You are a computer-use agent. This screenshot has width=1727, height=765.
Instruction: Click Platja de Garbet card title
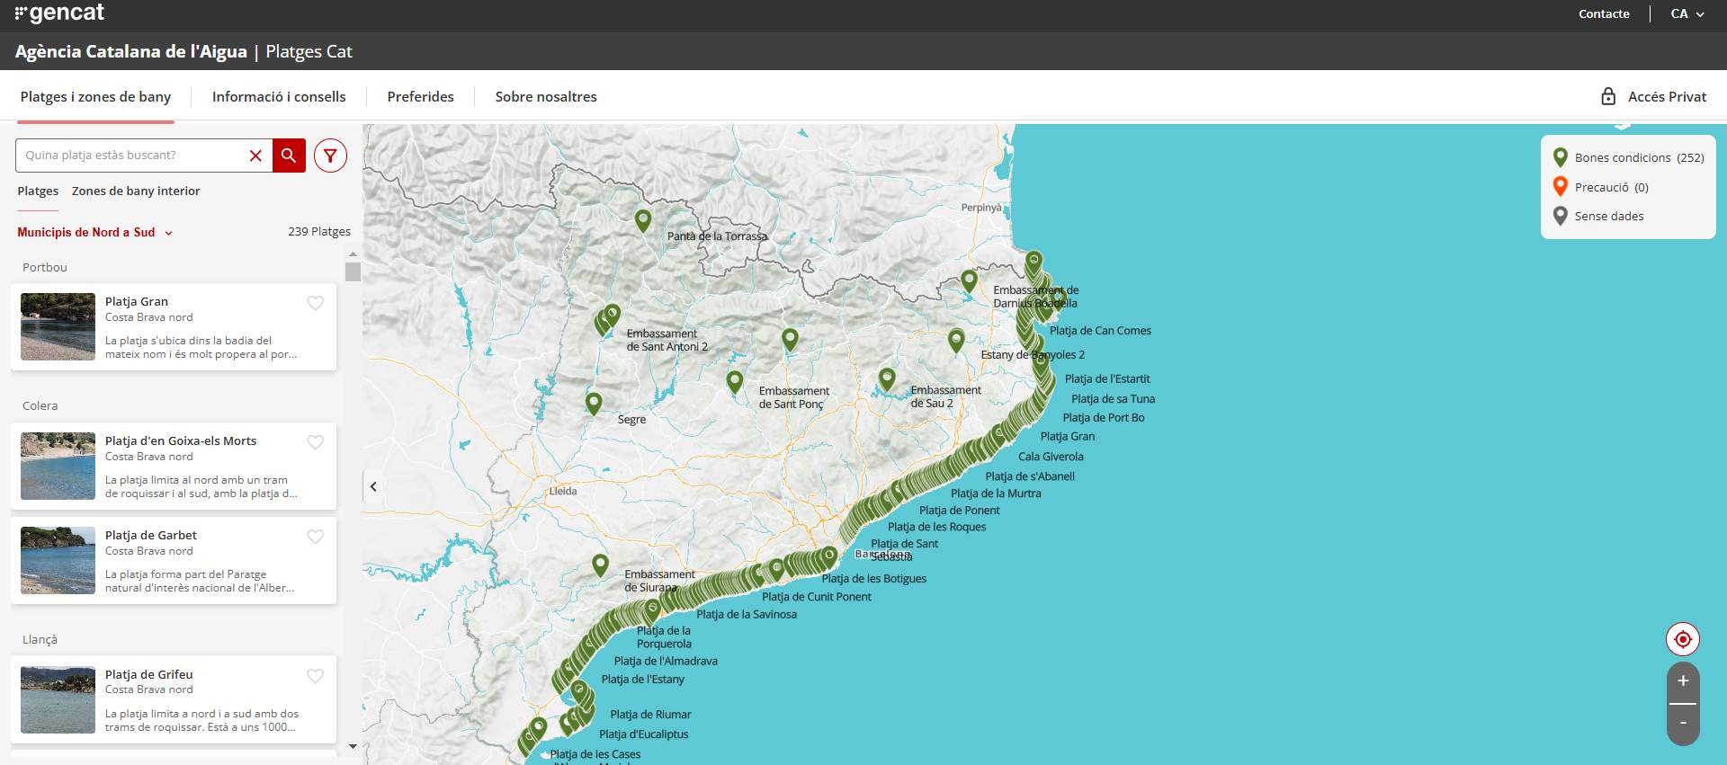click(x=151, y=535)
